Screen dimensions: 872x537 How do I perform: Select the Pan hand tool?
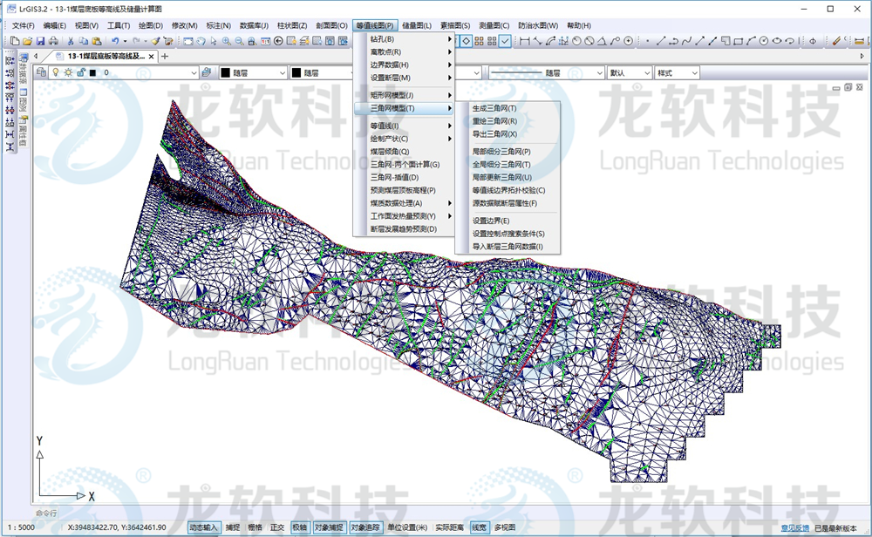[x=201, y=41]
